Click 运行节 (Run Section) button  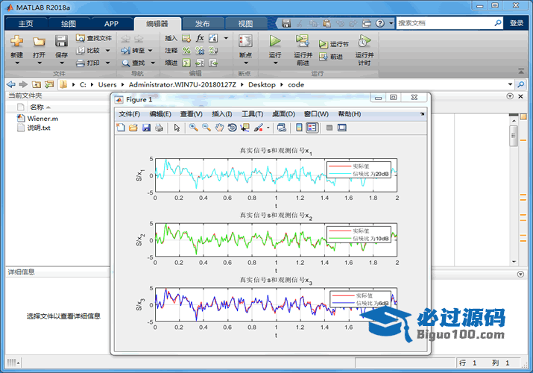pos(333,44)
